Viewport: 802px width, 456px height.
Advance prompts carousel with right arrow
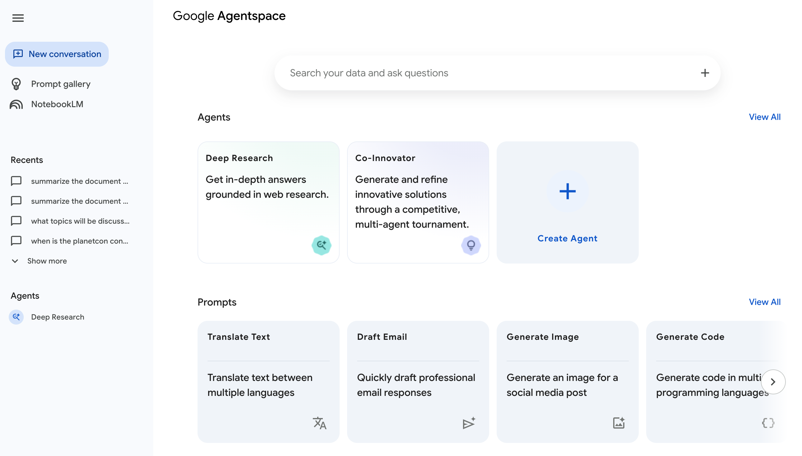[773, 382]
